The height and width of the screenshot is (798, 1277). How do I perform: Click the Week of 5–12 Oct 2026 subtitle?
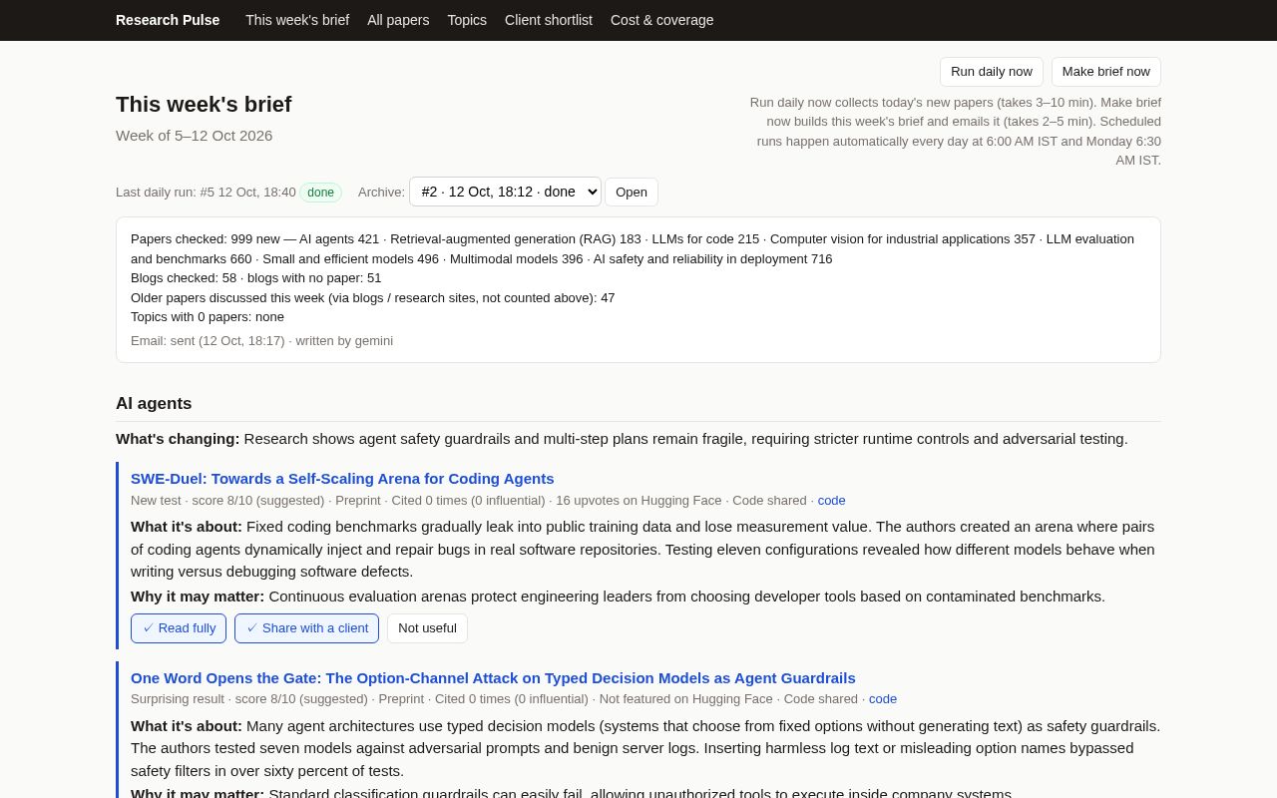point(195,136)
